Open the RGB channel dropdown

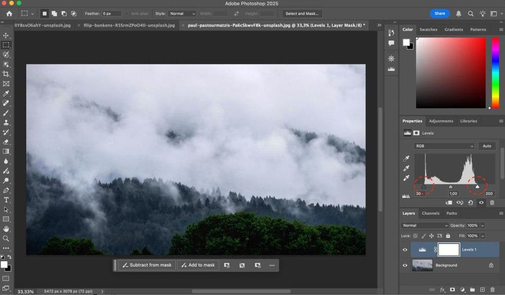click(x=444, y=146)
